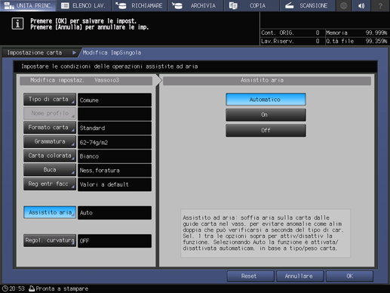Click the OFF curl adjustment value

coord(115,241)
